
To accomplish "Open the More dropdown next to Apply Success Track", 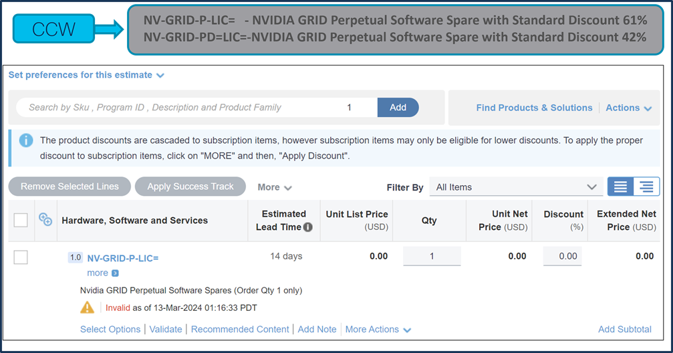I will [275, 187].
